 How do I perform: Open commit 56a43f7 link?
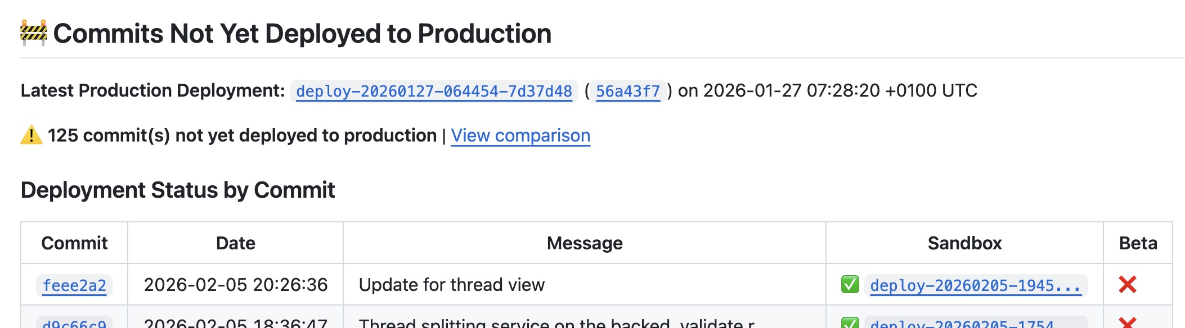coord(627,91)
